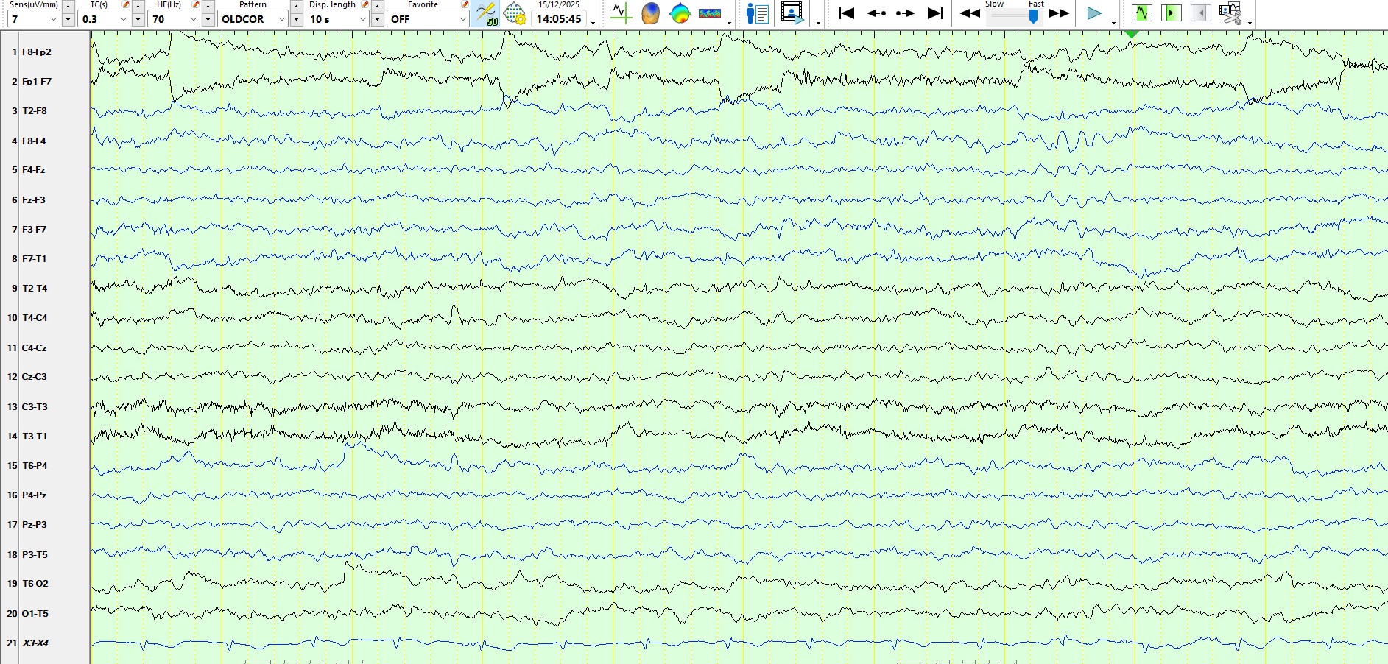Select channel label F8-Fp2
The image size is (1388, 664).
click(x=37, y=52)
